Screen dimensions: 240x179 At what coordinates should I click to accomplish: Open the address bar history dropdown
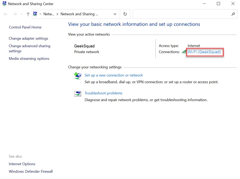[115, 14]
